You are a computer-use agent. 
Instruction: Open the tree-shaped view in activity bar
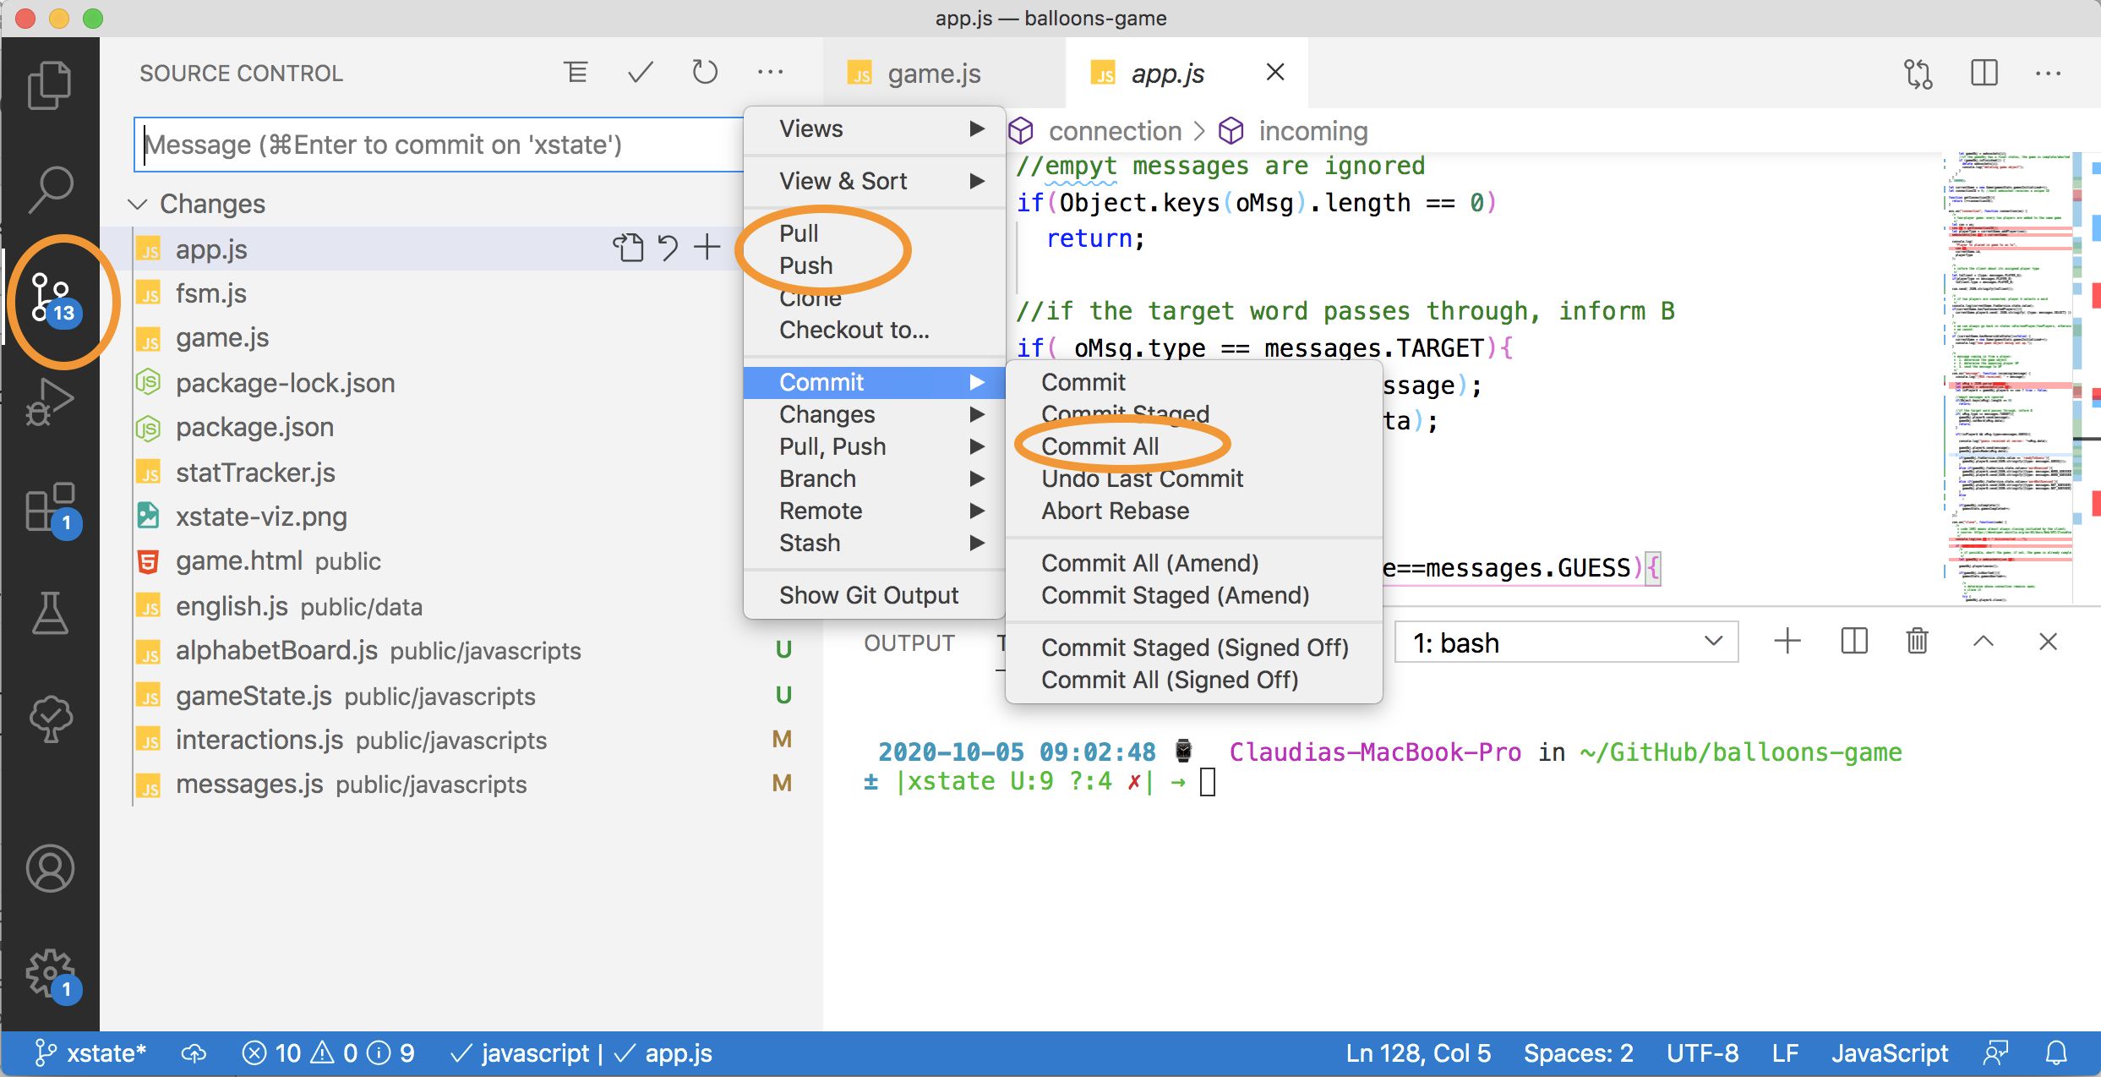pos(50,719)
